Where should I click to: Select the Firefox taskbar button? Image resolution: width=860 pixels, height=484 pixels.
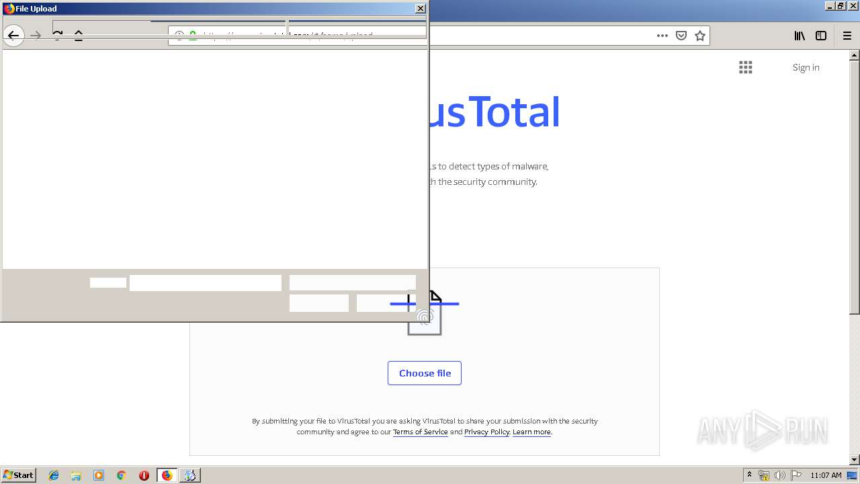coord(167,475)
